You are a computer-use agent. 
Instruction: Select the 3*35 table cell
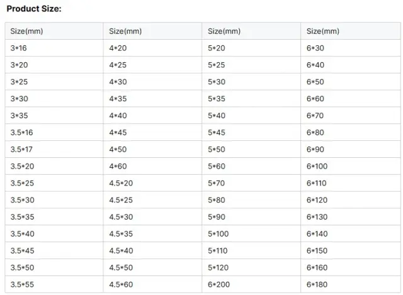pos(54,116)
